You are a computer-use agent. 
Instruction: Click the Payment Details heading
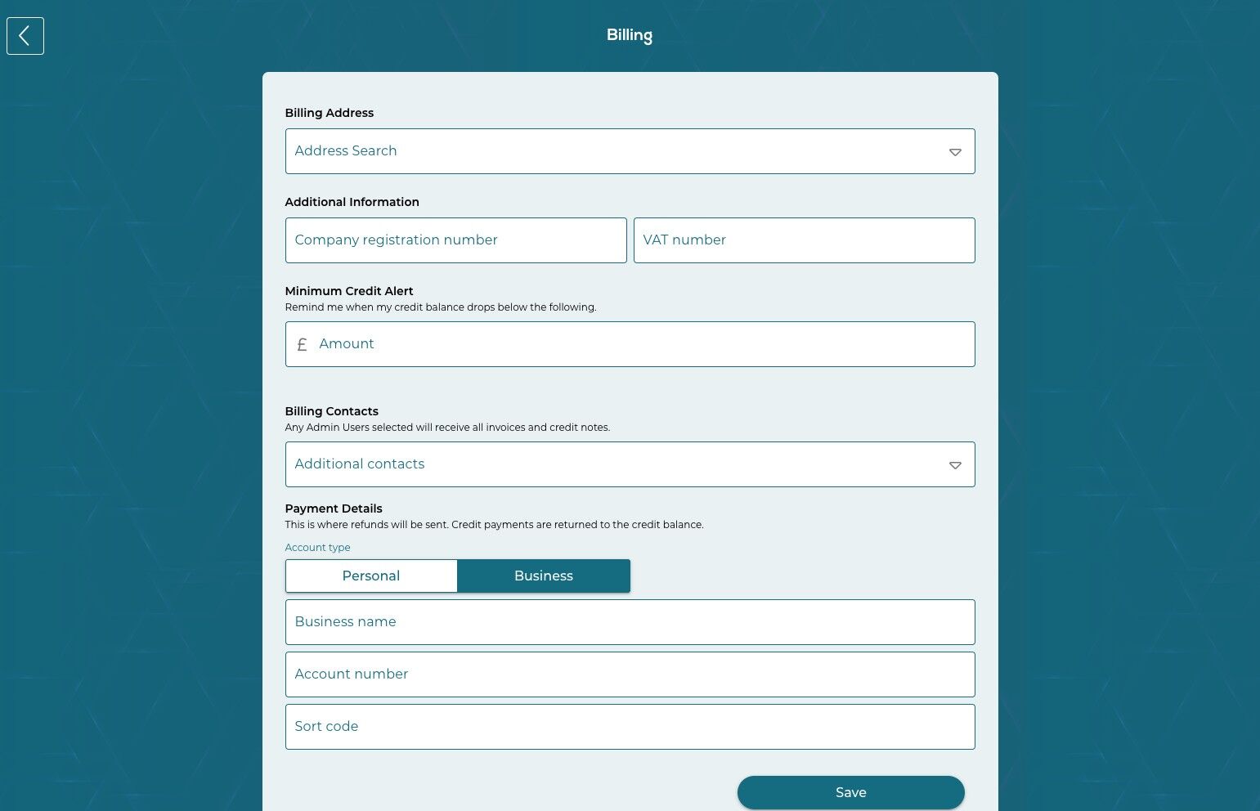click(x=334, y=509)
